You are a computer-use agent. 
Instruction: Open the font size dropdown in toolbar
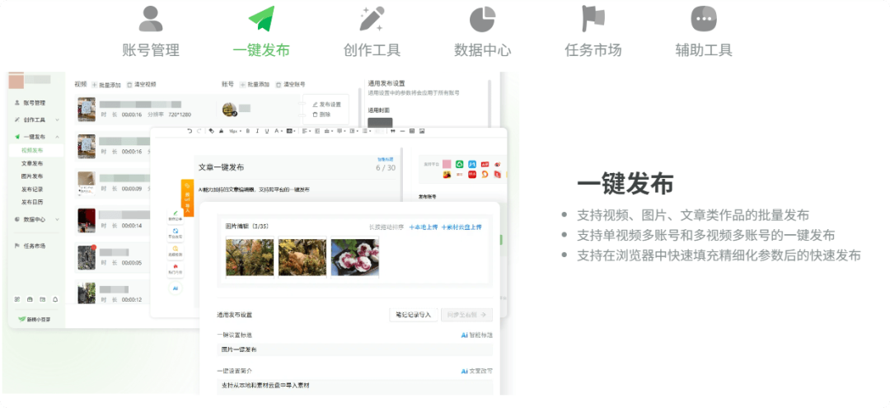[234, 131]
